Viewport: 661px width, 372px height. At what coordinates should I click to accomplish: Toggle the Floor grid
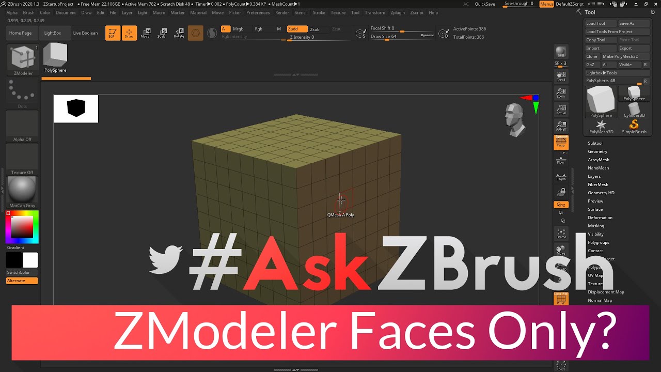[x=561, y=159]
